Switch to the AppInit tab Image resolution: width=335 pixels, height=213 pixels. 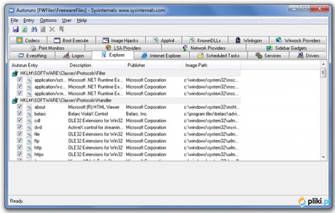tap(164, 40)
